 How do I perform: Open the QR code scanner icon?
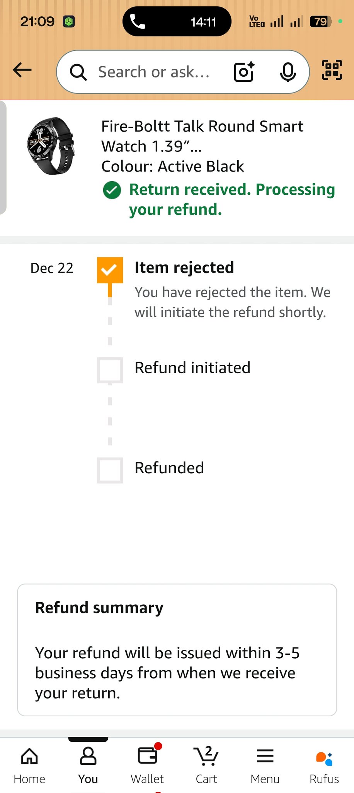pos(332,70)
